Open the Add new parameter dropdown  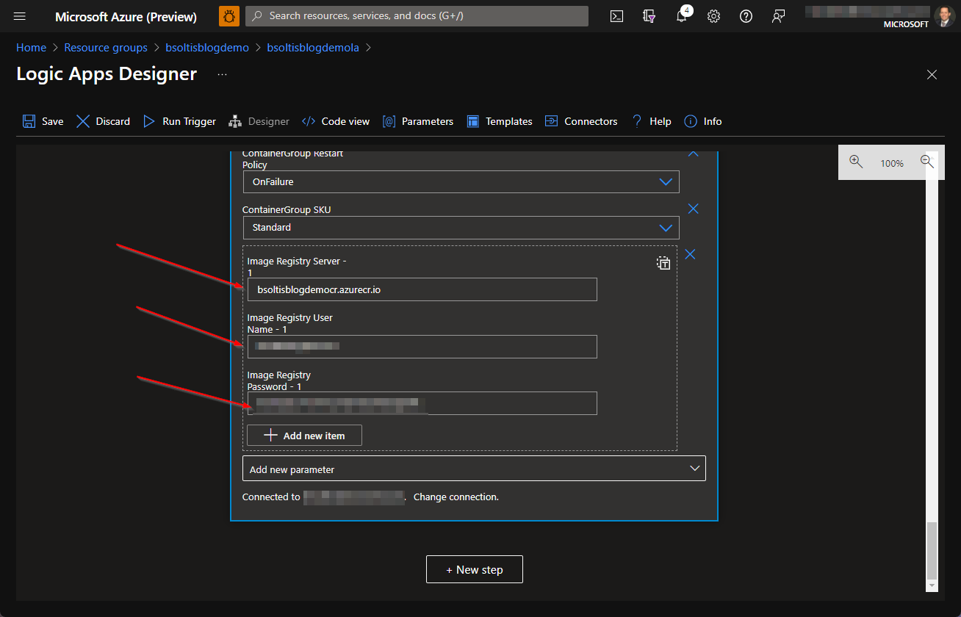tap(474, 468)
